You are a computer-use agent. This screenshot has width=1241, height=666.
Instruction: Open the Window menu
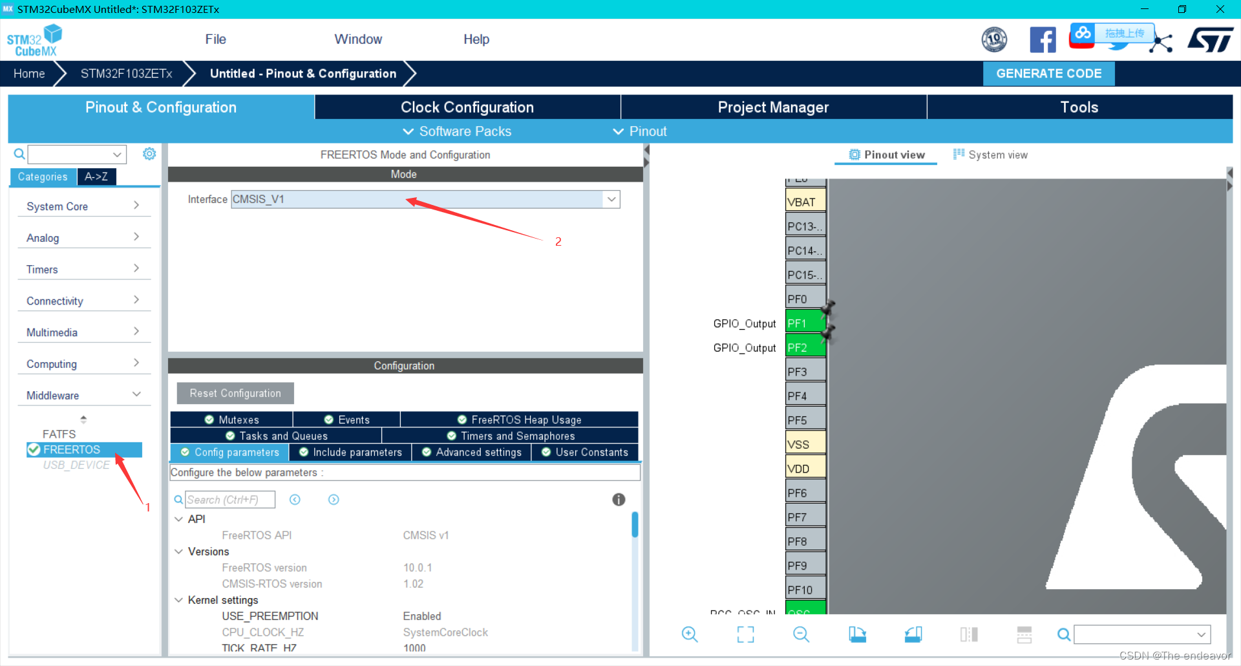tap(358, 39)
